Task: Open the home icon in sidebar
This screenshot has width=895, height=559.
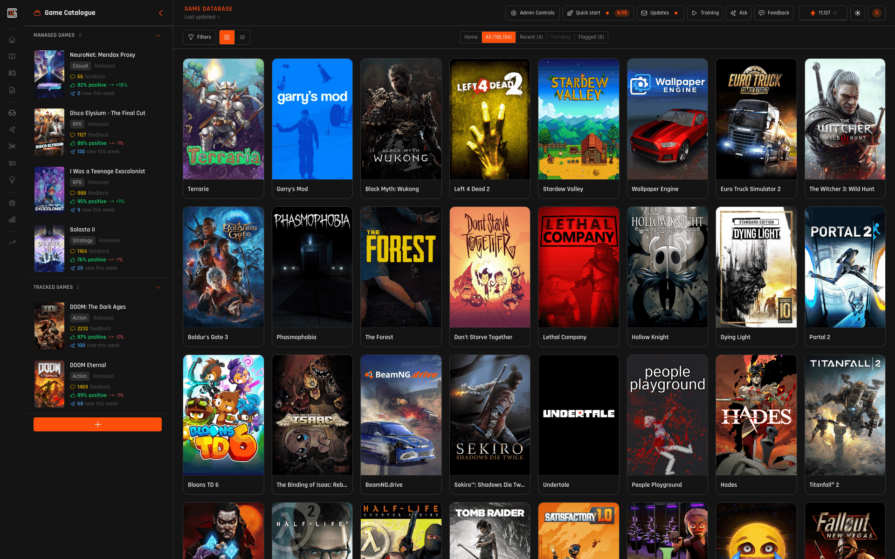Action: tap(12, 40)
